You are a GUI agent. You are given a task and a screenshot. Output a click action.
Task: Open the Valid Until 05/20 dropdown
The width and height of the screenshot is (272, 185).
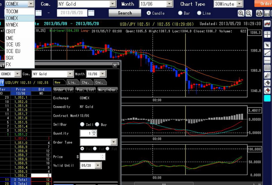(x=98, y=165)
